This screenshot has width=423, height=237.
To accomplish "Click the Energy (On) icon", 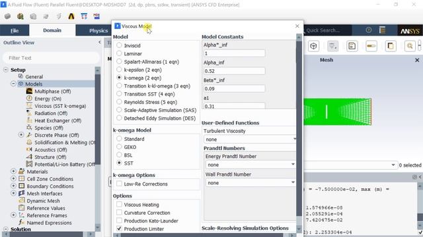I will 29,98.
